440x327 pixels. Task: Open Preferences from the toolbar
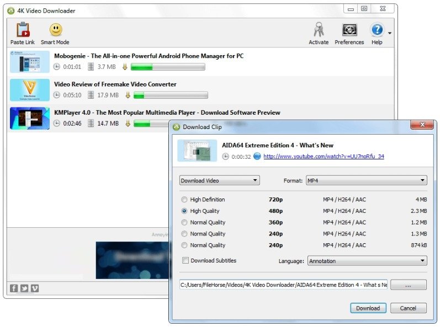point(349,30)
